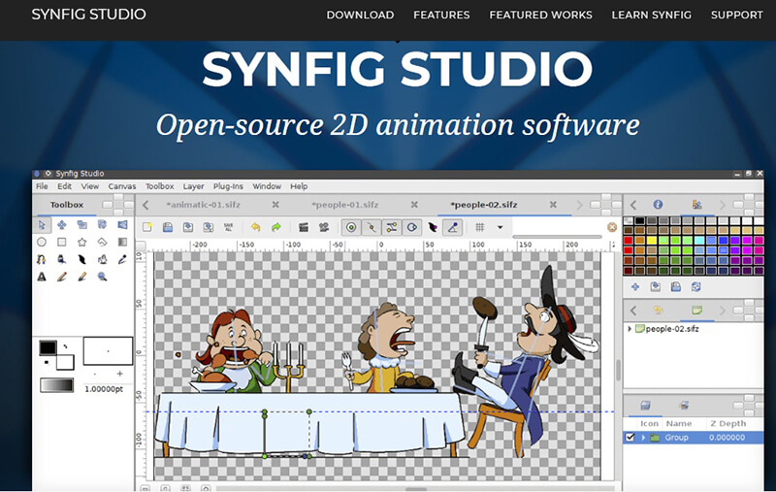The width and height of the screenshot is (776, 492).
Task: Click left chevron in palette panel header
Action: coord(633,205)
